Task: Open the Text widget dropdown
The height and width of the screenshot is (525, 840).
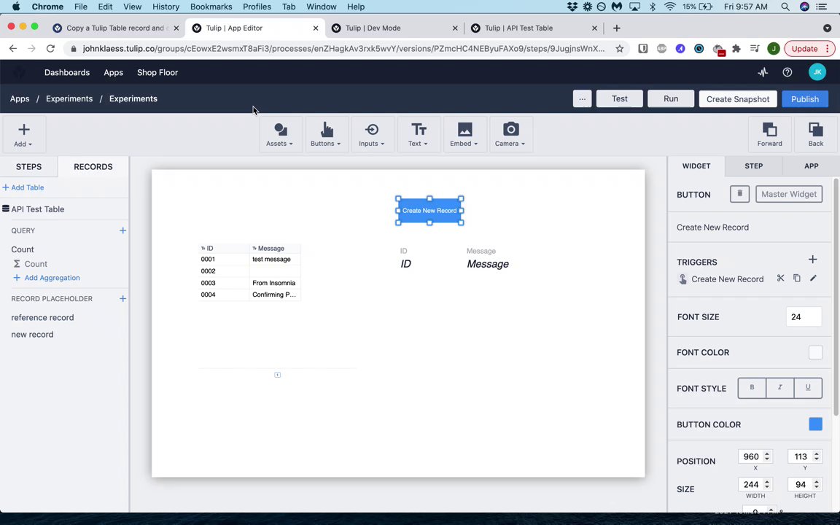Action: tap(418, 134)
